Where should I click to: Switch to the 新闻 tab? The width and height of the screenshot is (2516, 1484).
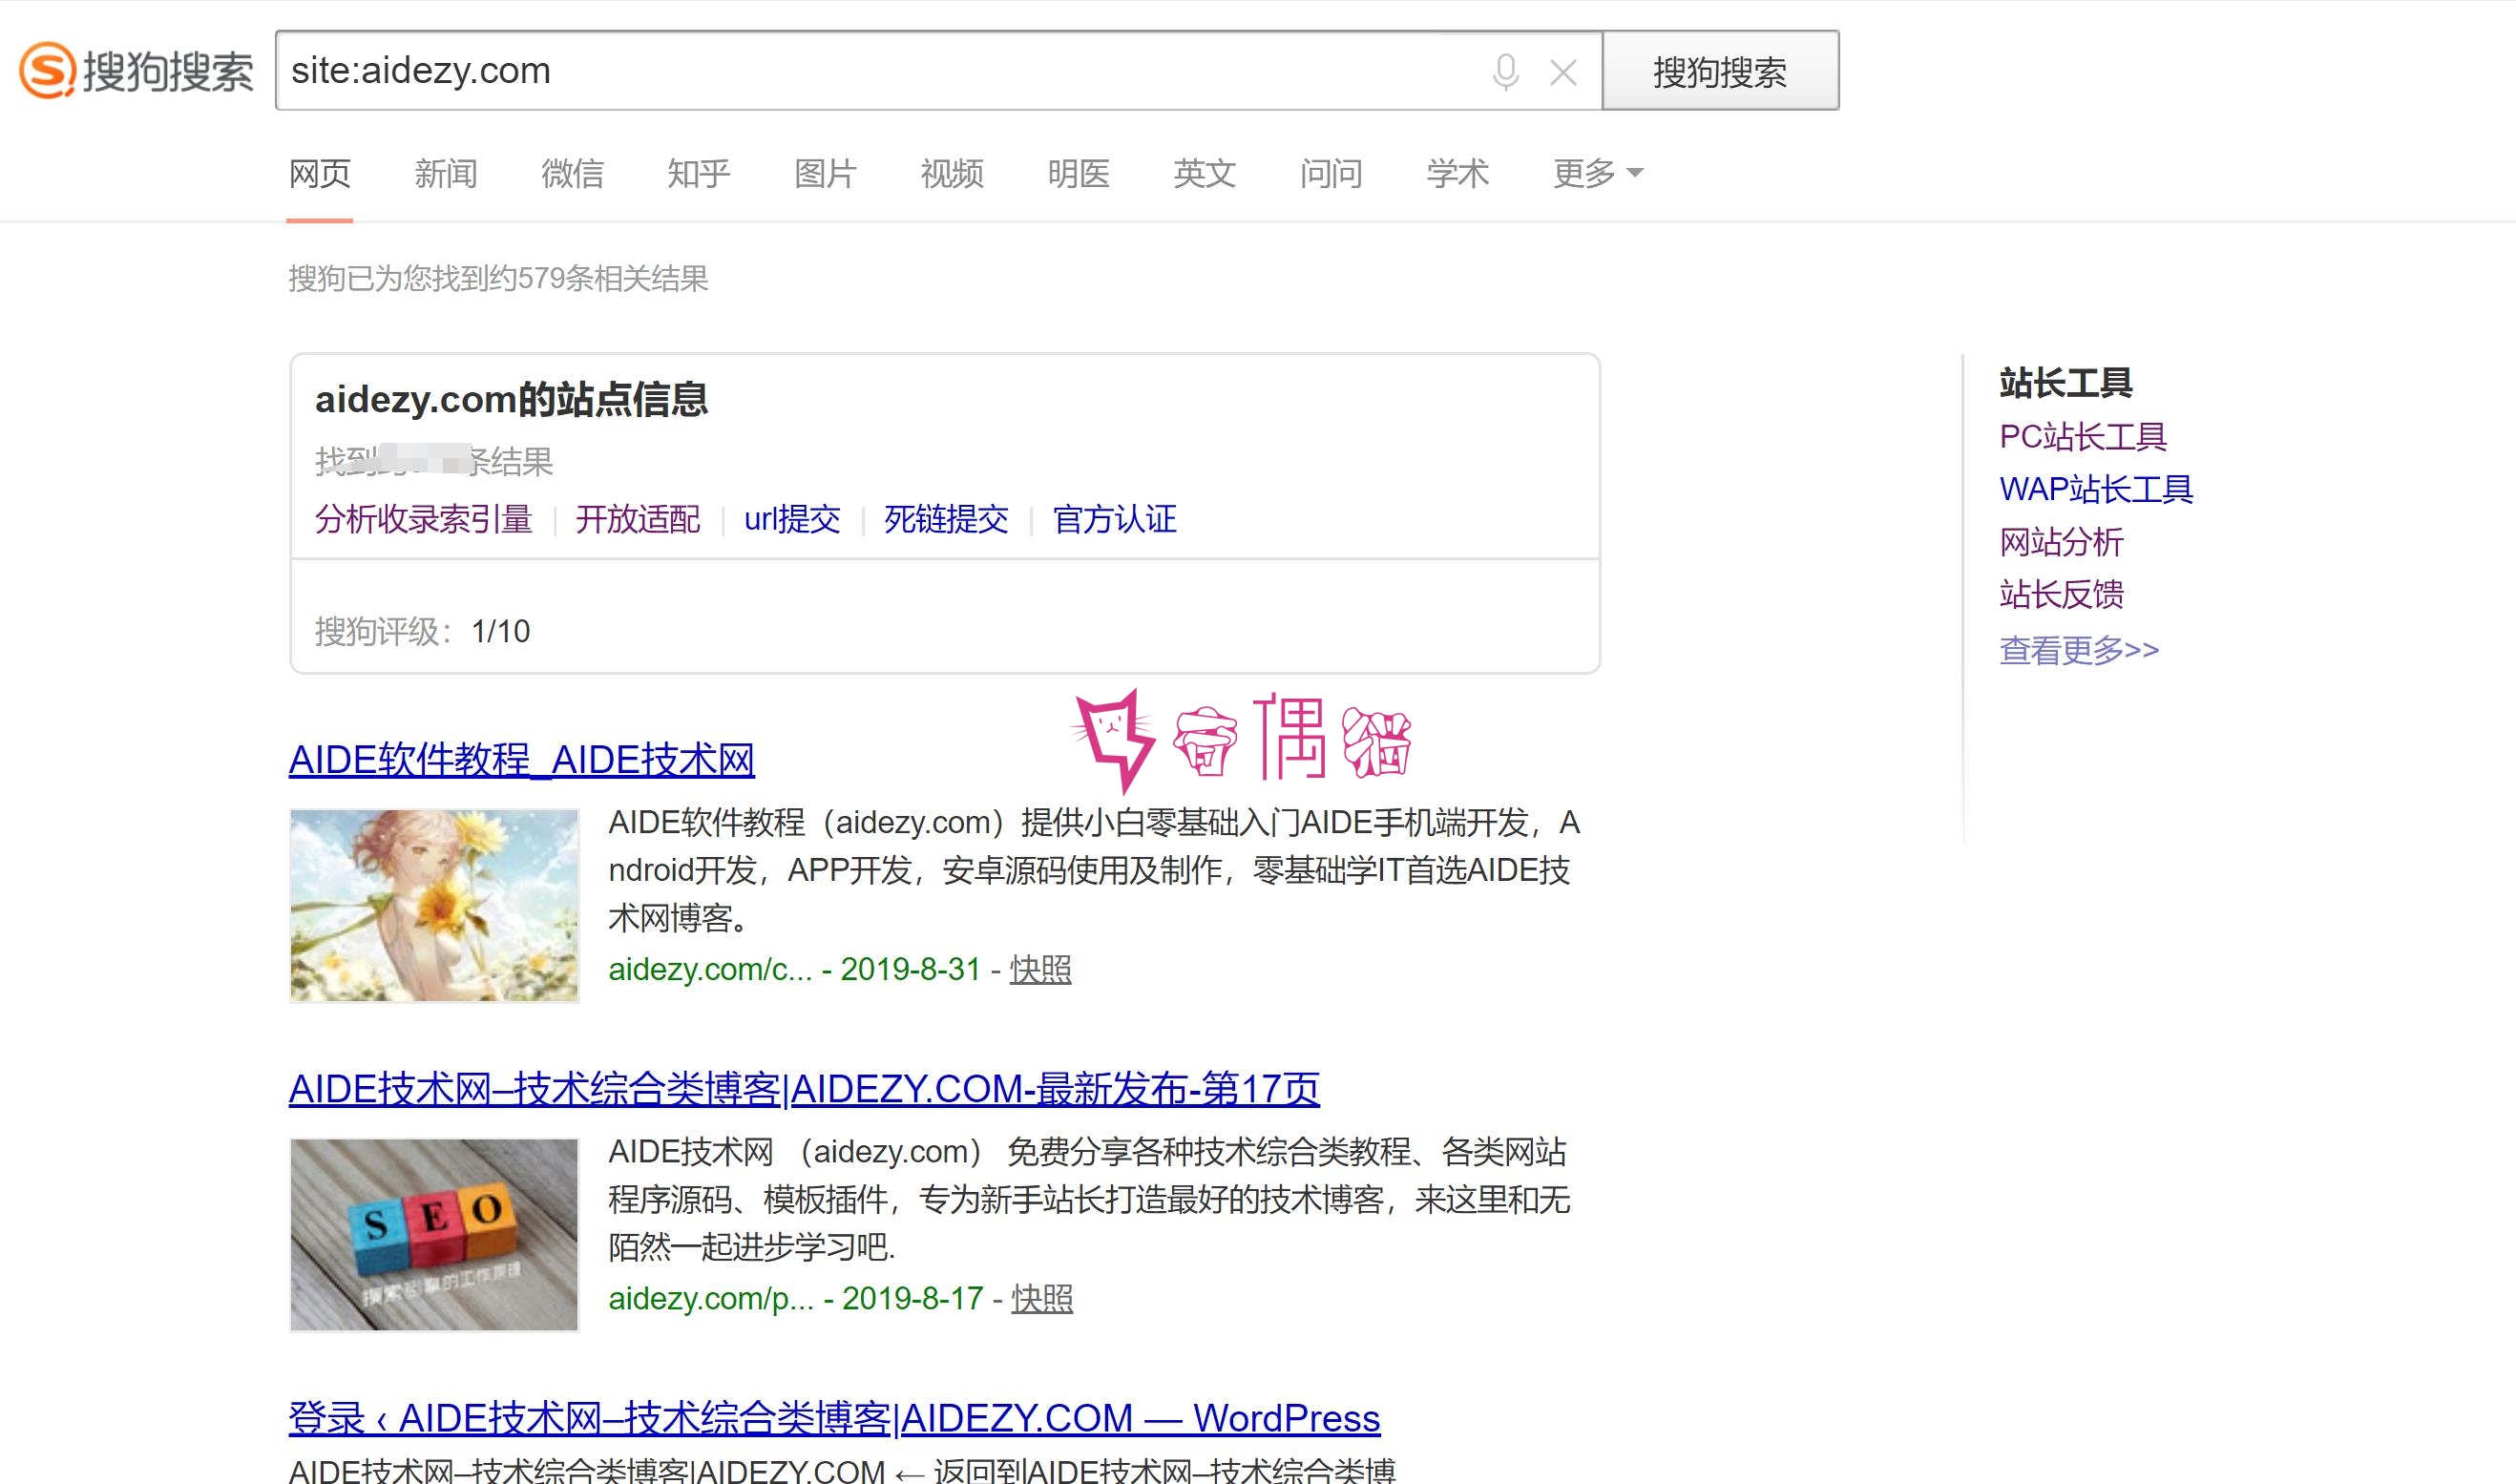point(446,173)
